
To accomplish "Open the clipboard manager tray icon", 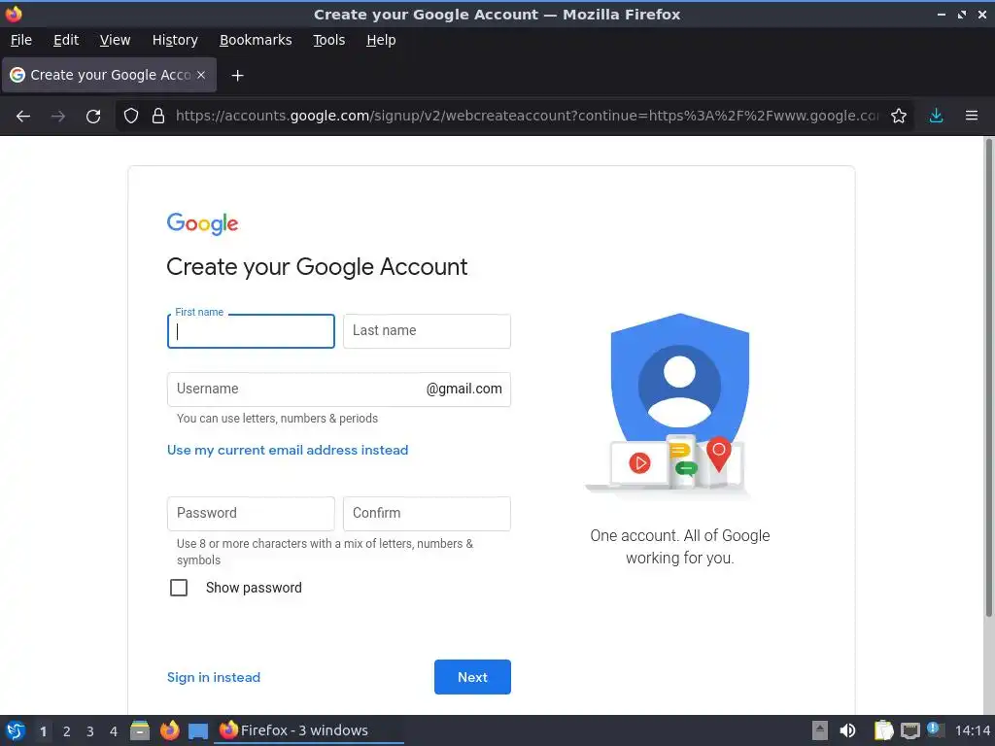I will (x=883, y=730).
